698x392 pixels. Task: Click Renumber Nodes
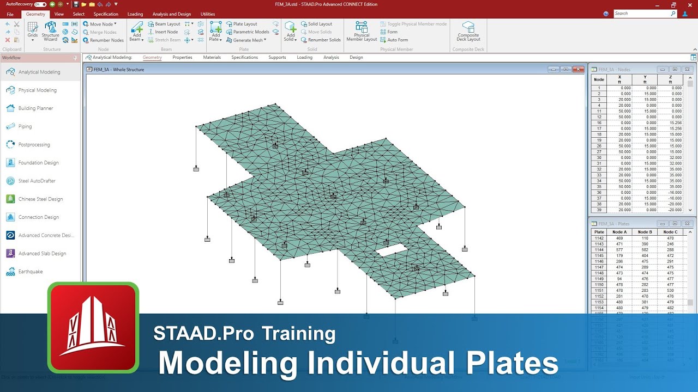coord(103,40)
